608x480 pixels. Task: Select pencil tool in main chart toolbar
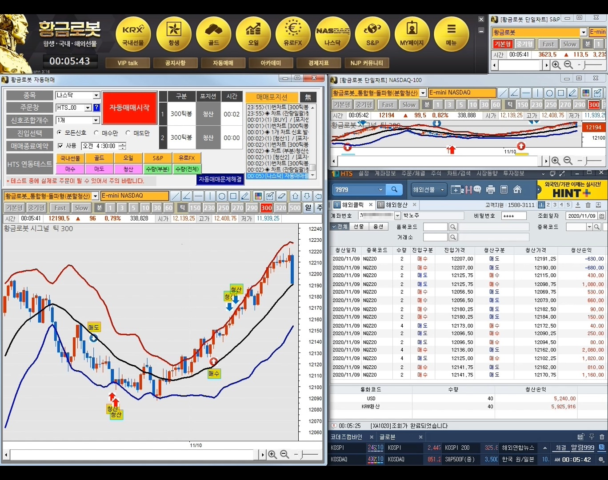pyautogui.click(x=245, y=196)
